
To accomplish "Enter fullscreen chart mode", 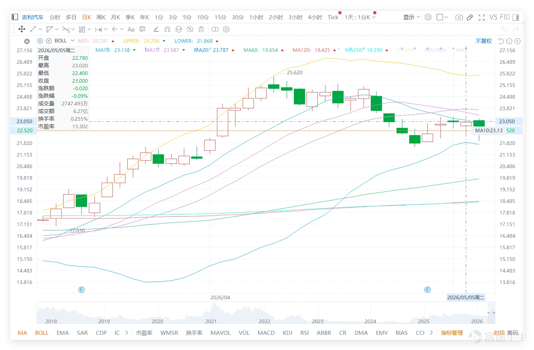I will (482, 17).
